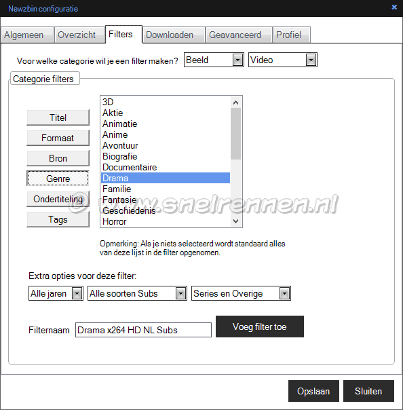Choose Familie in the genre list
The width and height of the screenshot is (403, 410).
tap(166, 189)
